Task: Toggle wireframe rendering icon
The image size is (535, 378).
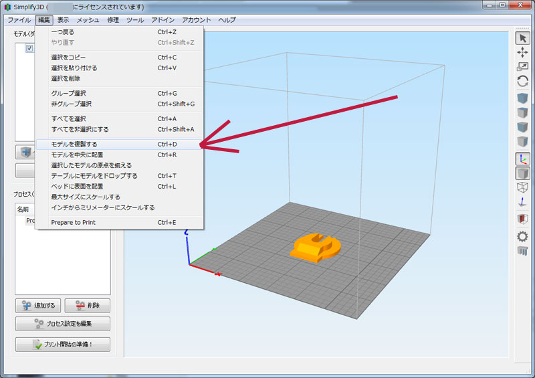Action: pos(522,187)
